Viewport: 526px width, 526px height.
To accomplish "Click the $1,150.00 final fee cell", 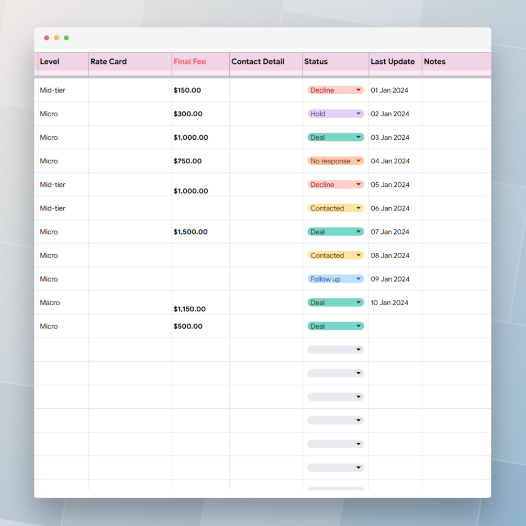I will point(200,303).
